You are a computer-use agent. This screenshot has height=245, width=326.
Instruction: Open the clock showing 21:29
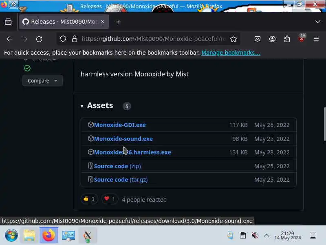point(288,236)
